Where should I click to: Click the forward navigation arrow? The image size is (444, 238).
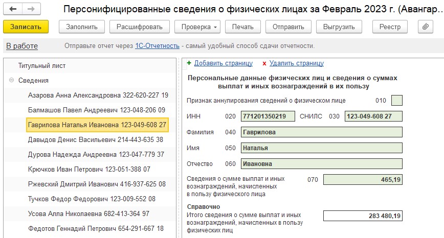(31, 9)
